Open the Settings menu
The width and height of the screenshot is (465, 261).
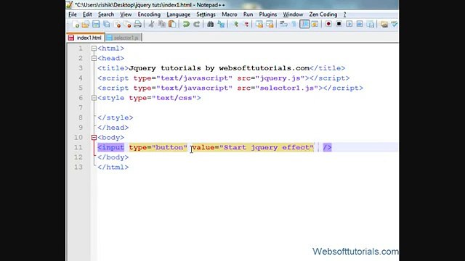point(206,14)
